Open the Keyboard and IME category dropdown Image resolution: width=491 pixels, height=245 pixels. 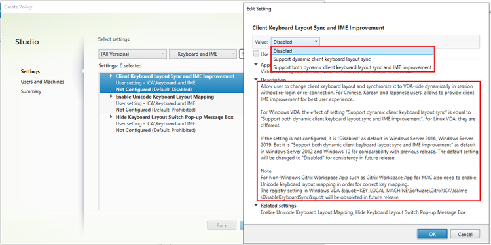(x=202, y=54)
